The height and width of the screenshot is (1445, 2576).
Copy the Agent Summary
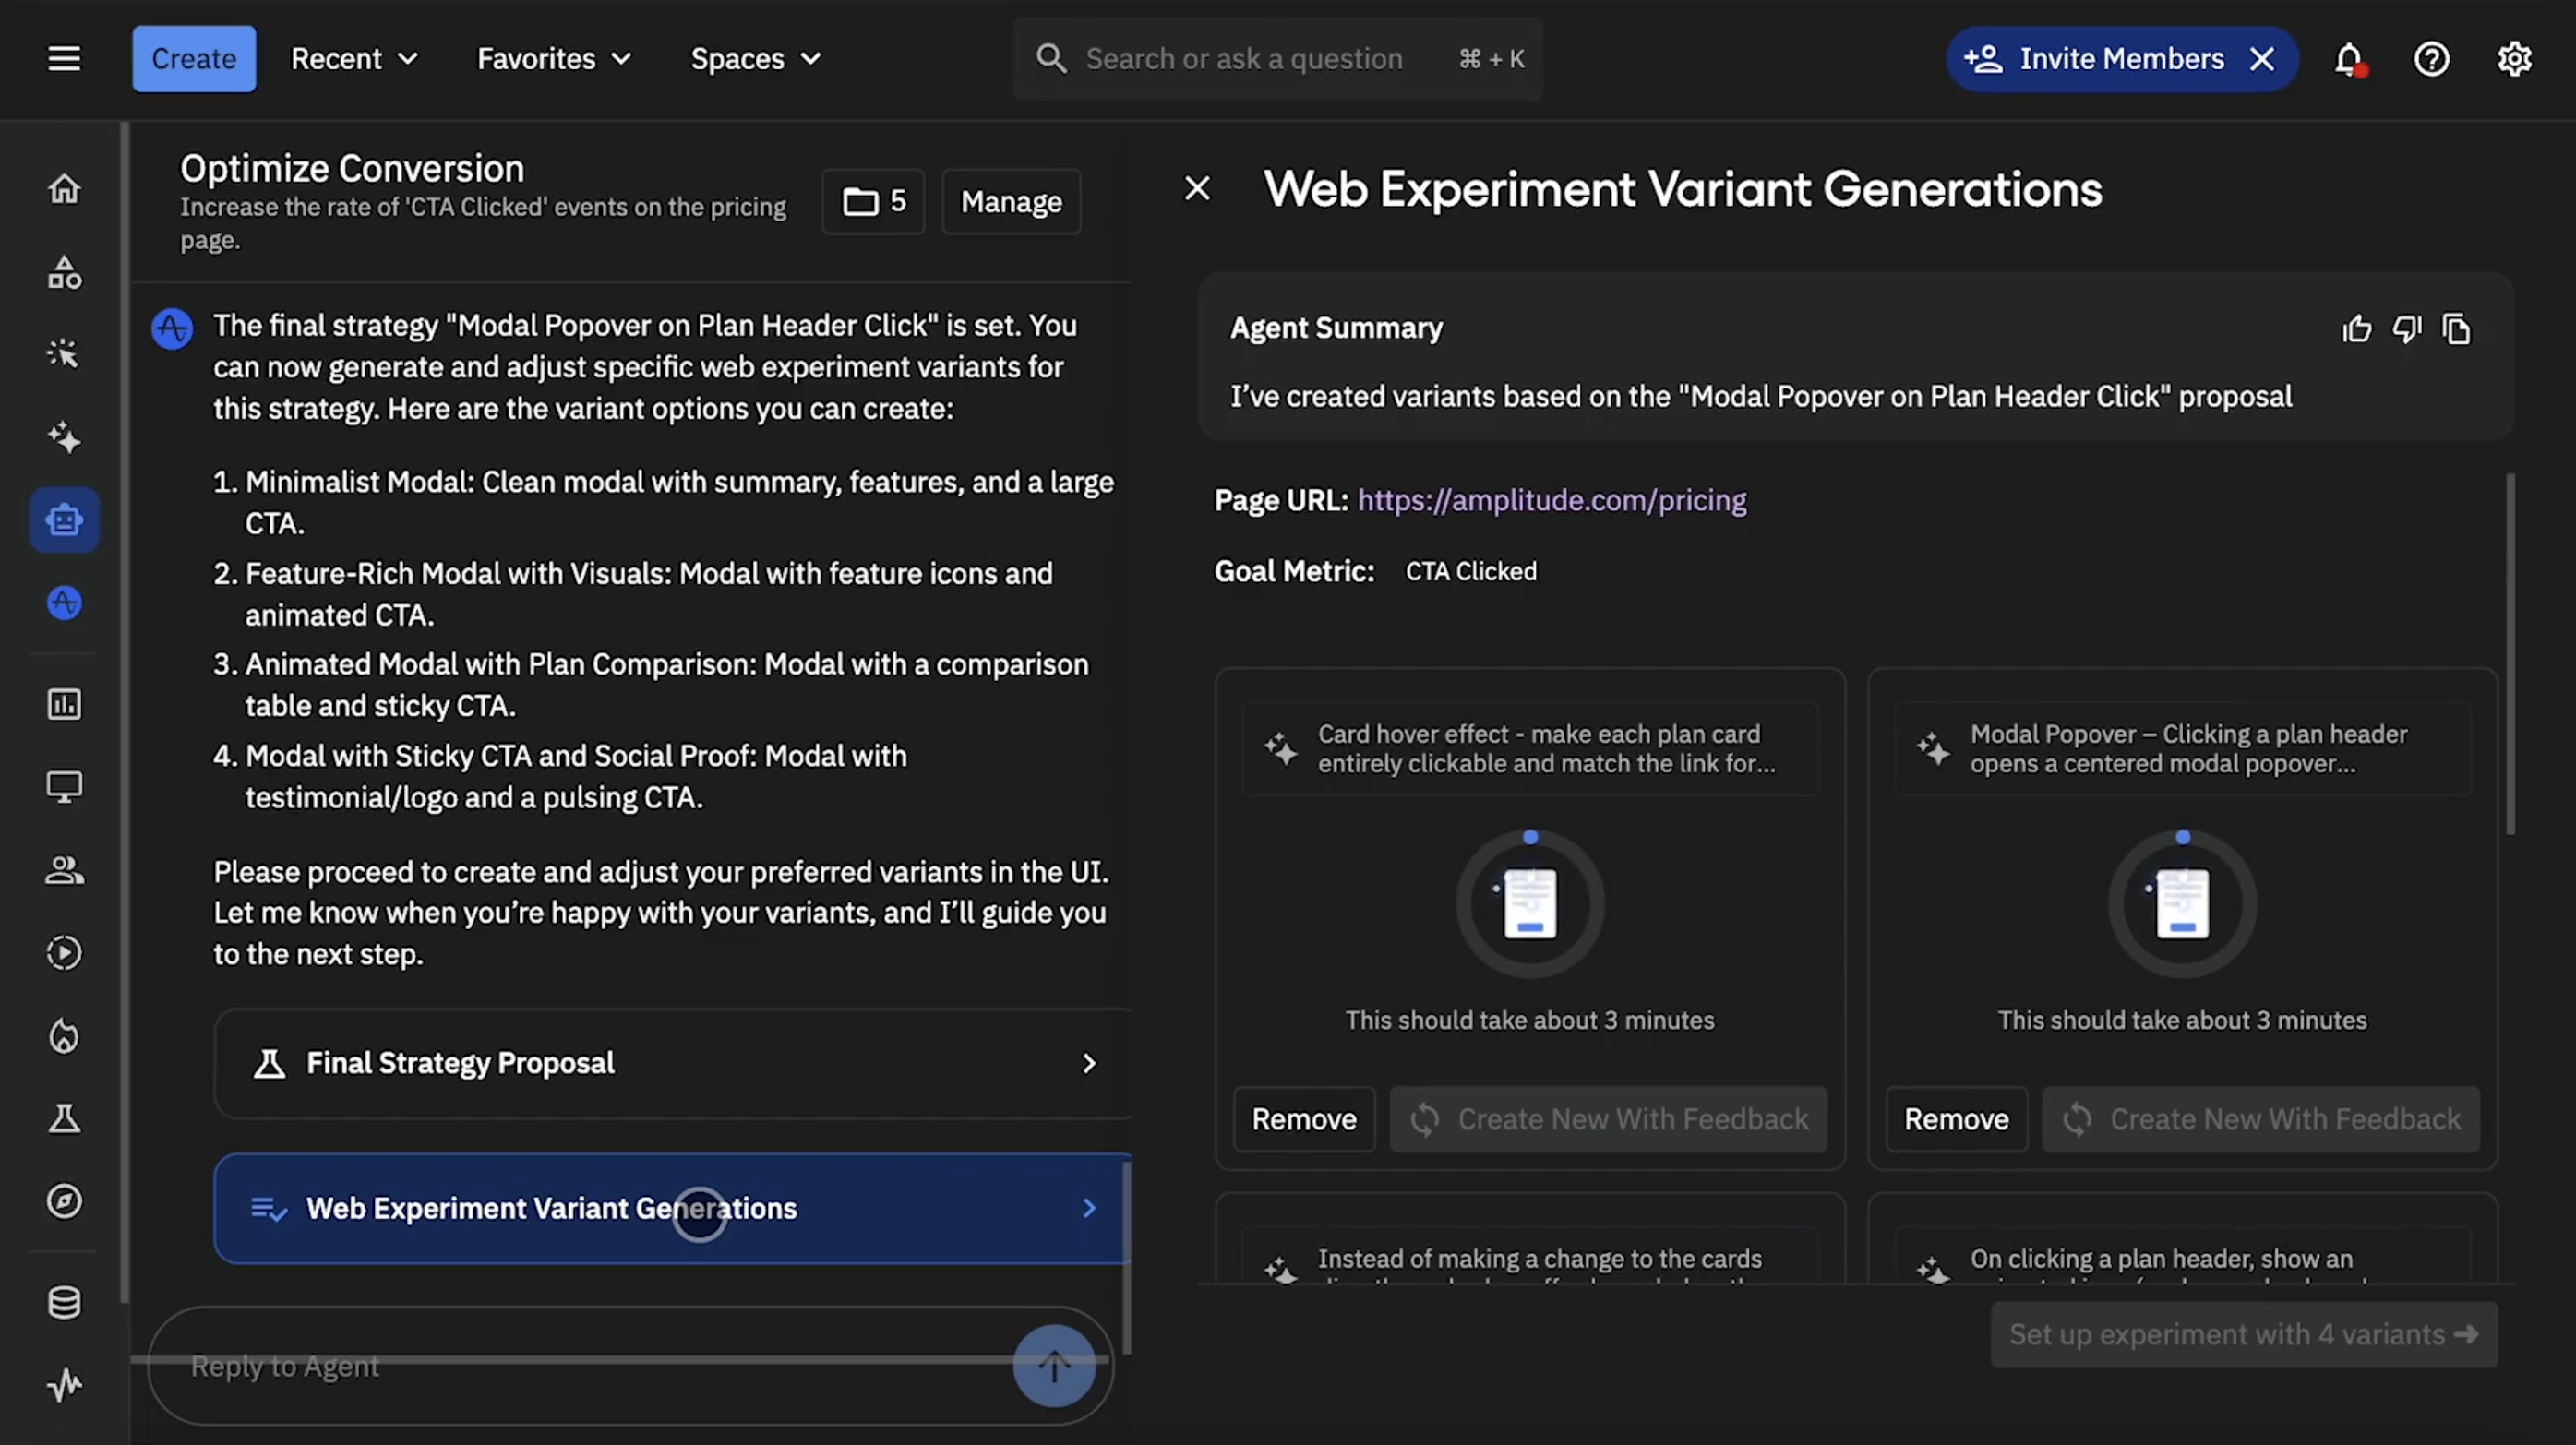point(2457,329)
